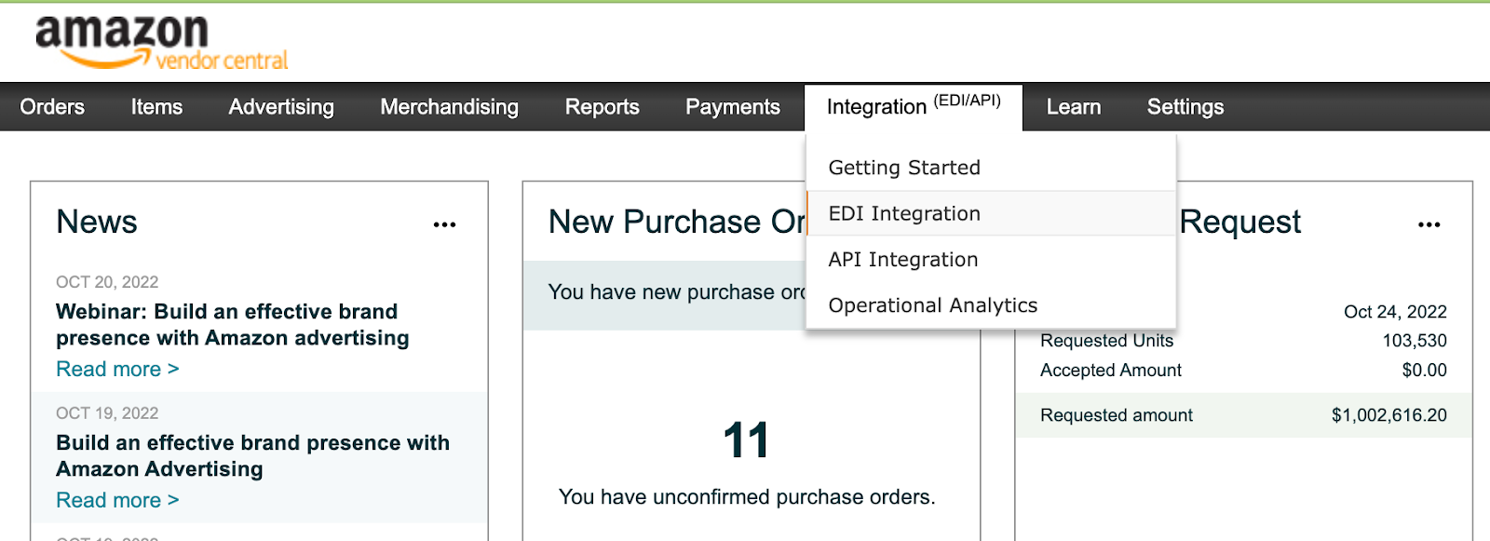
Task: Open the Merchandising menu
Action: point(449,107)
